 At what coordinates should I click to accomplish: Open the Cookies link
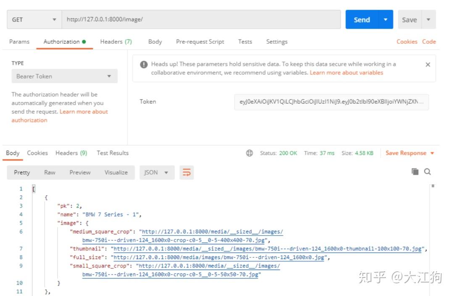[406, 42]
